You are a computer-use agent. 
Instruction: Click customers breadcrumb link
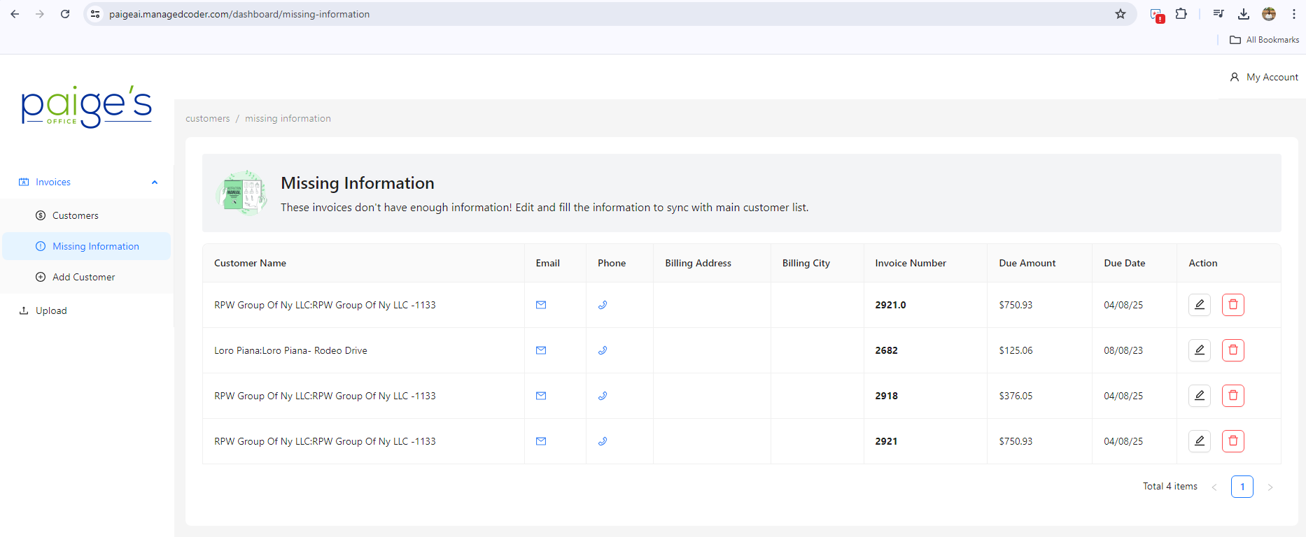[x=207, y=119]
